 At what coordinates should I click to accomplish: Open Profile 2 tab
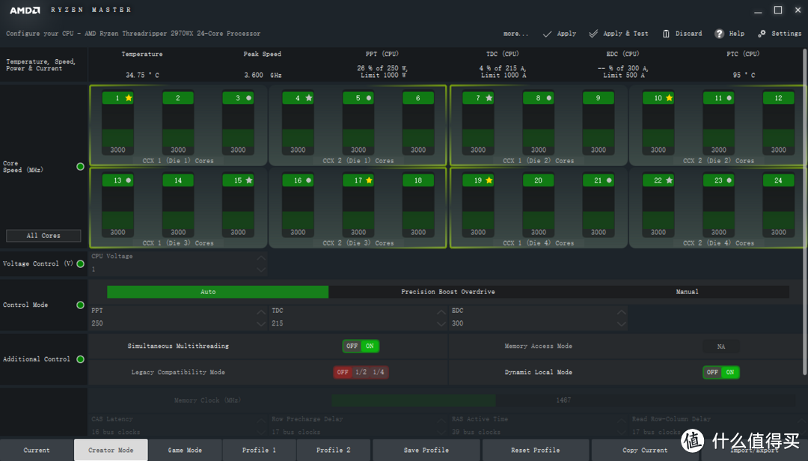tap(334, 451)
